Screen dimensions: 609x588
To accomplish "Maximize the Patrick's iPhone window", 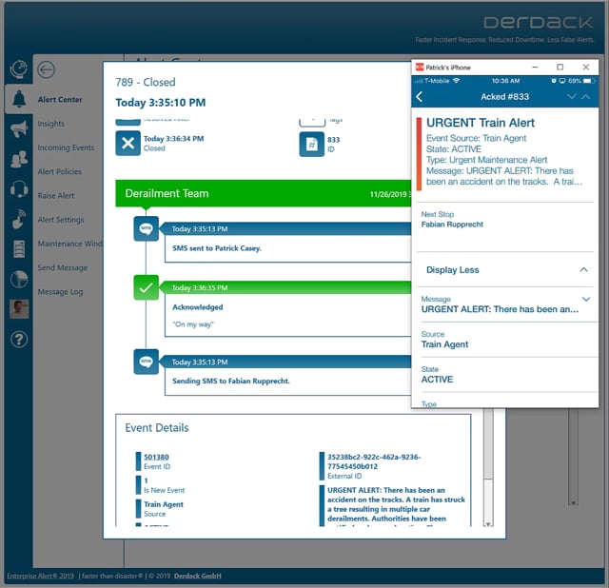I will pyautogui.click(x=560, y=67).
